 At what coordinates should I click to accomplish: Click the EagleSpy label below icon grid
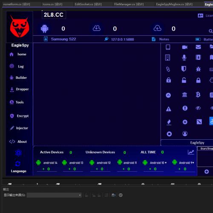(x=197, y=143)
